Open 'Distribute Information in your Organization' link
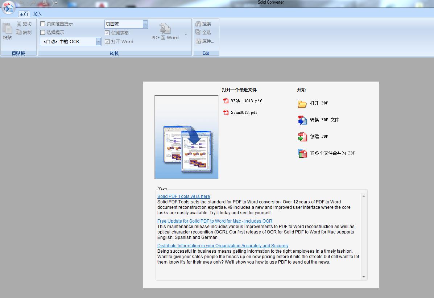The image size is (434, 298). [x=223, y=245]
